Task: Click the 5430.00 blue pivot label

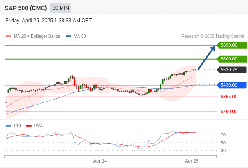Action: pyautogui.click(x=232, y=85)
